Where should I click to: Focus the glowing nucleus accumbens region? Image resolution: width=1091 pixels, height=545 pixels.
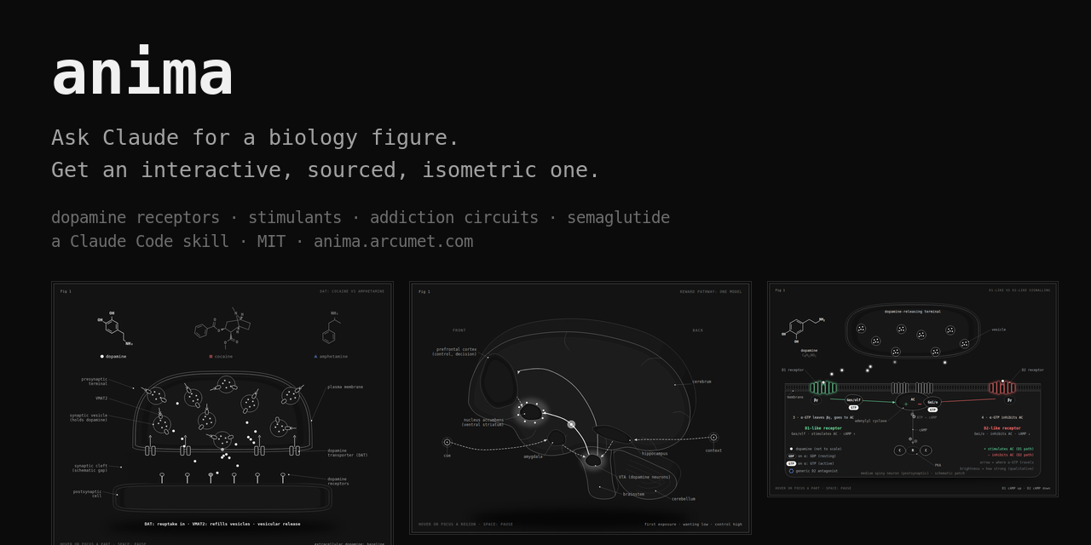[530, 412]
